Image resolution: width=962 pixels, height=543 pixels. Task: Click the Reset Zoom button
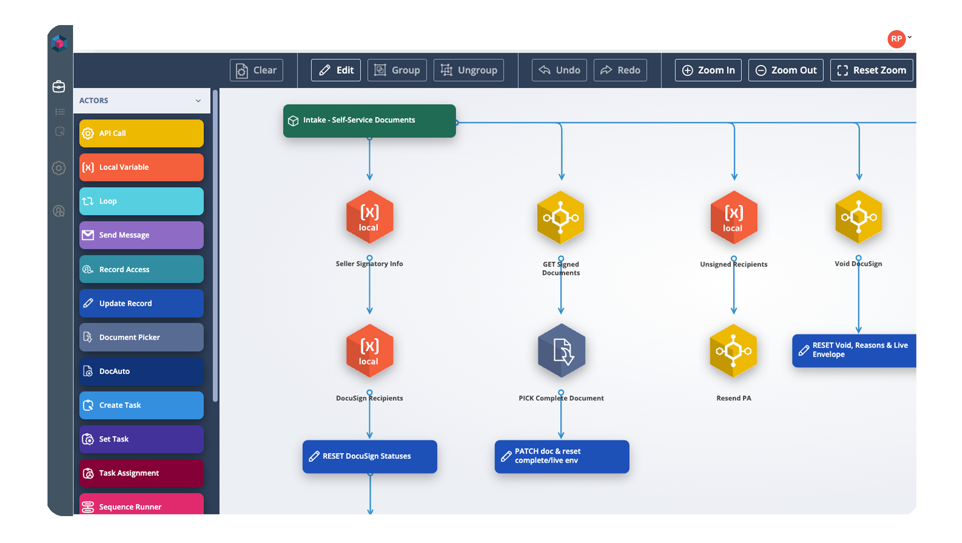[871, 70]
